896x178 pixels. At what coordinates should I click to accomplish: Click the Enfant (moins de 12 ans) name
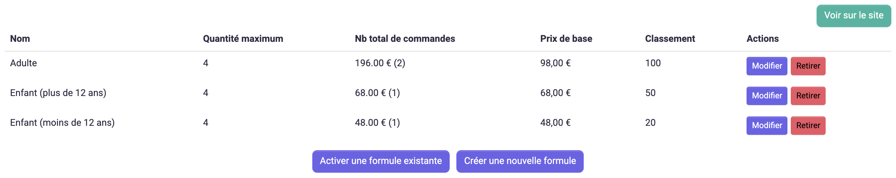coord(62,123)
